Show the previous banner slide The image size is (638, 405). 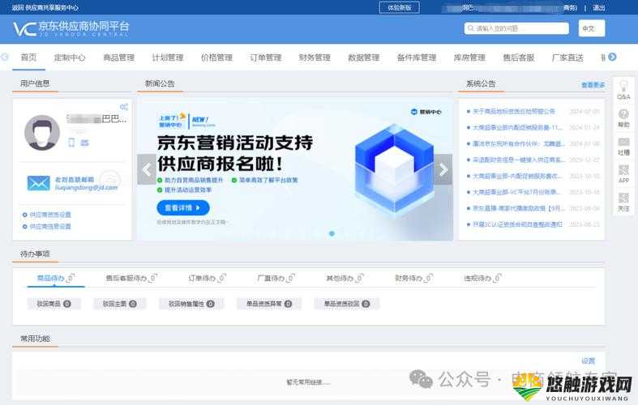[x=147, y=169]
